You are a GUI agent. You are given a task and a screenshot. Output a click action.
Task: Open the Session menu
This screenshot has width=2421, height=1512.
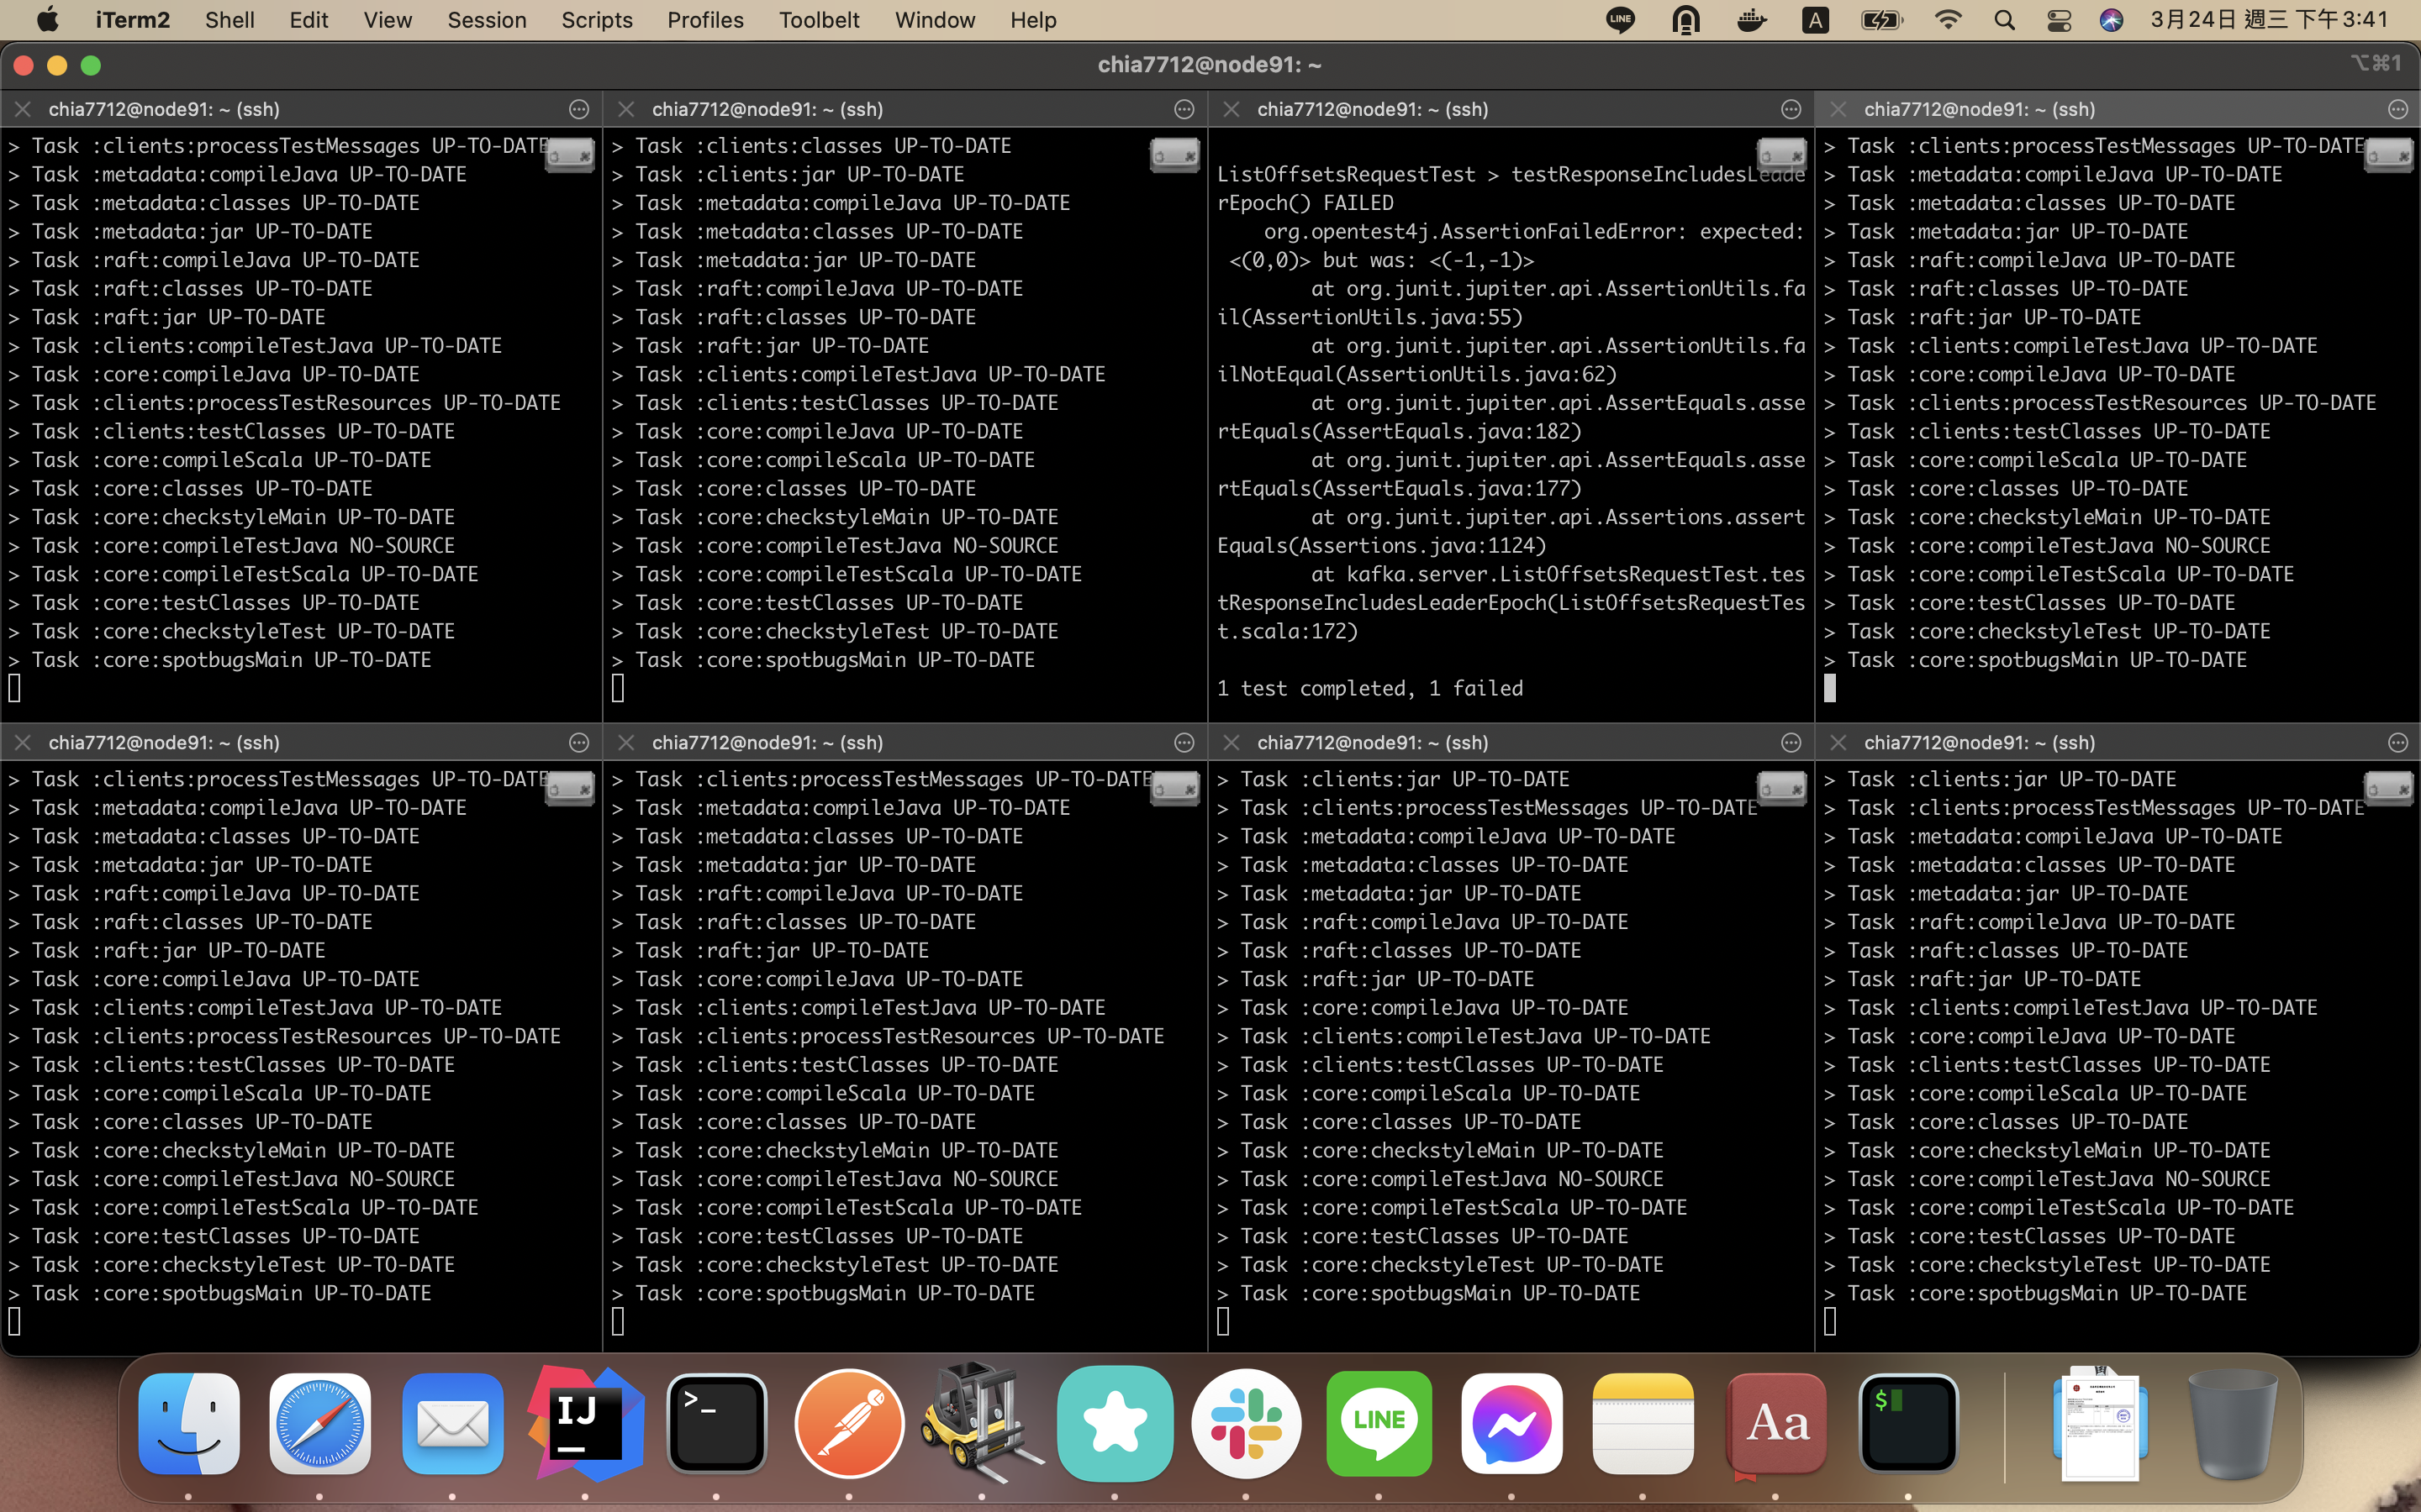click(486, 20)
